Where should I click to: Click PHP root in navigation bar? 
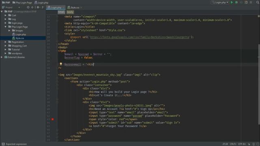coord(6,2)
